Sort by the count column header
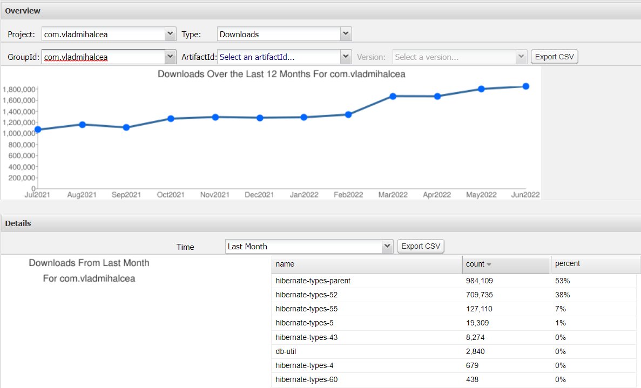 [506, 264]
